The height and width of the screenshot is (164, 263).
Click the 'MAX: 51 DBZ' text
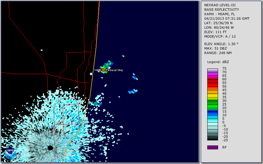[216, 48]
